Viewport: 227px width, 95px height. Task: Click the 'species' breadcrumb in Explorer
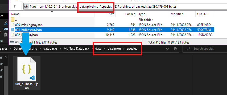pyautogui.click(x=132, y=49)
